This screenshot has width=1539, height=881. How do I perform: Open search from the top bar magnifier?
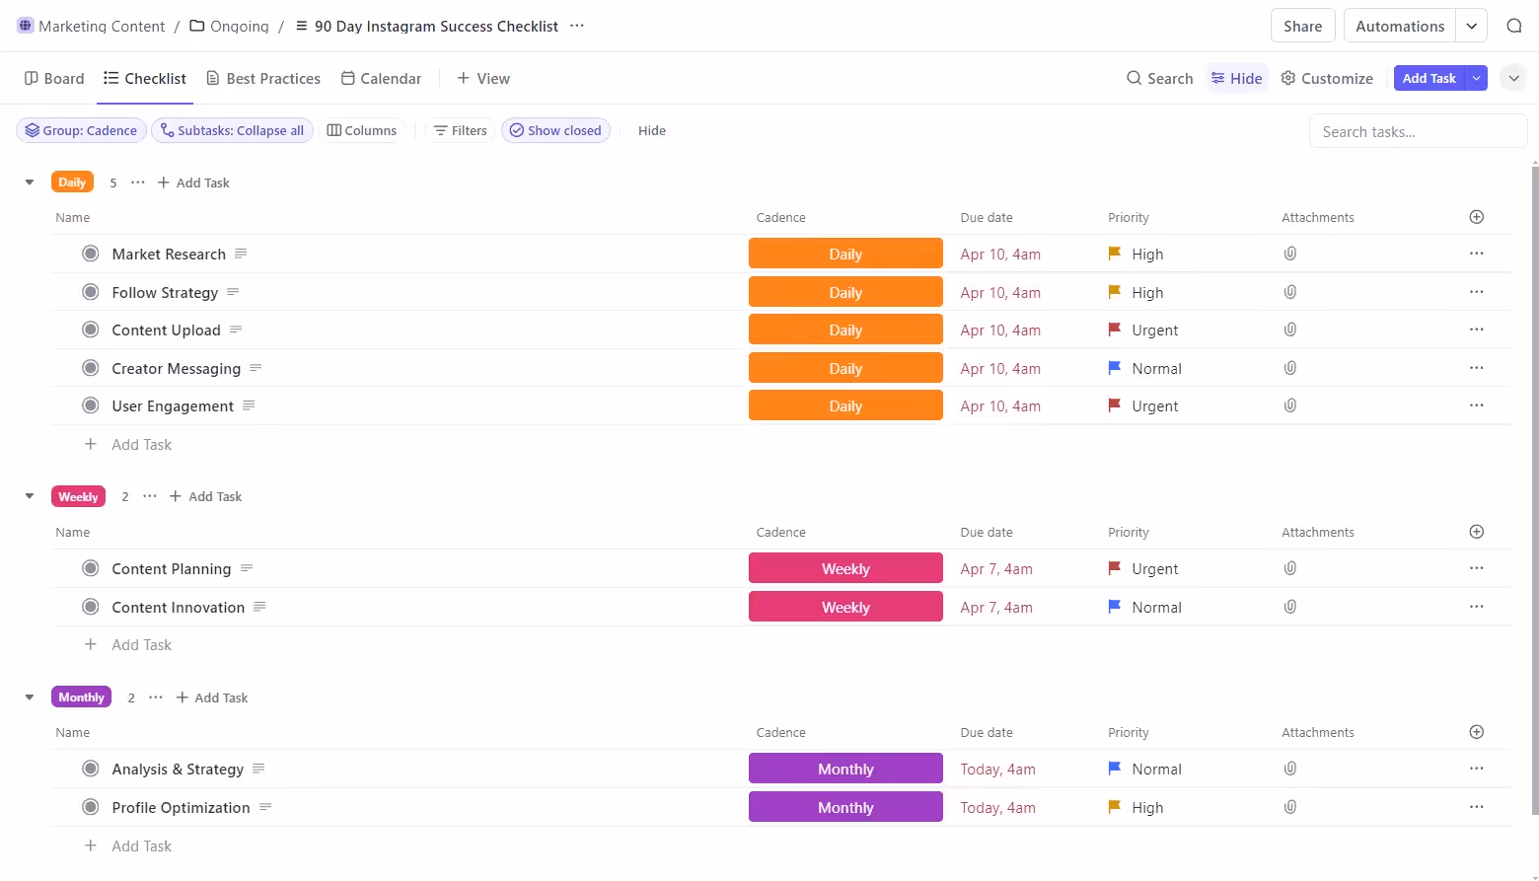[1514, 25]
